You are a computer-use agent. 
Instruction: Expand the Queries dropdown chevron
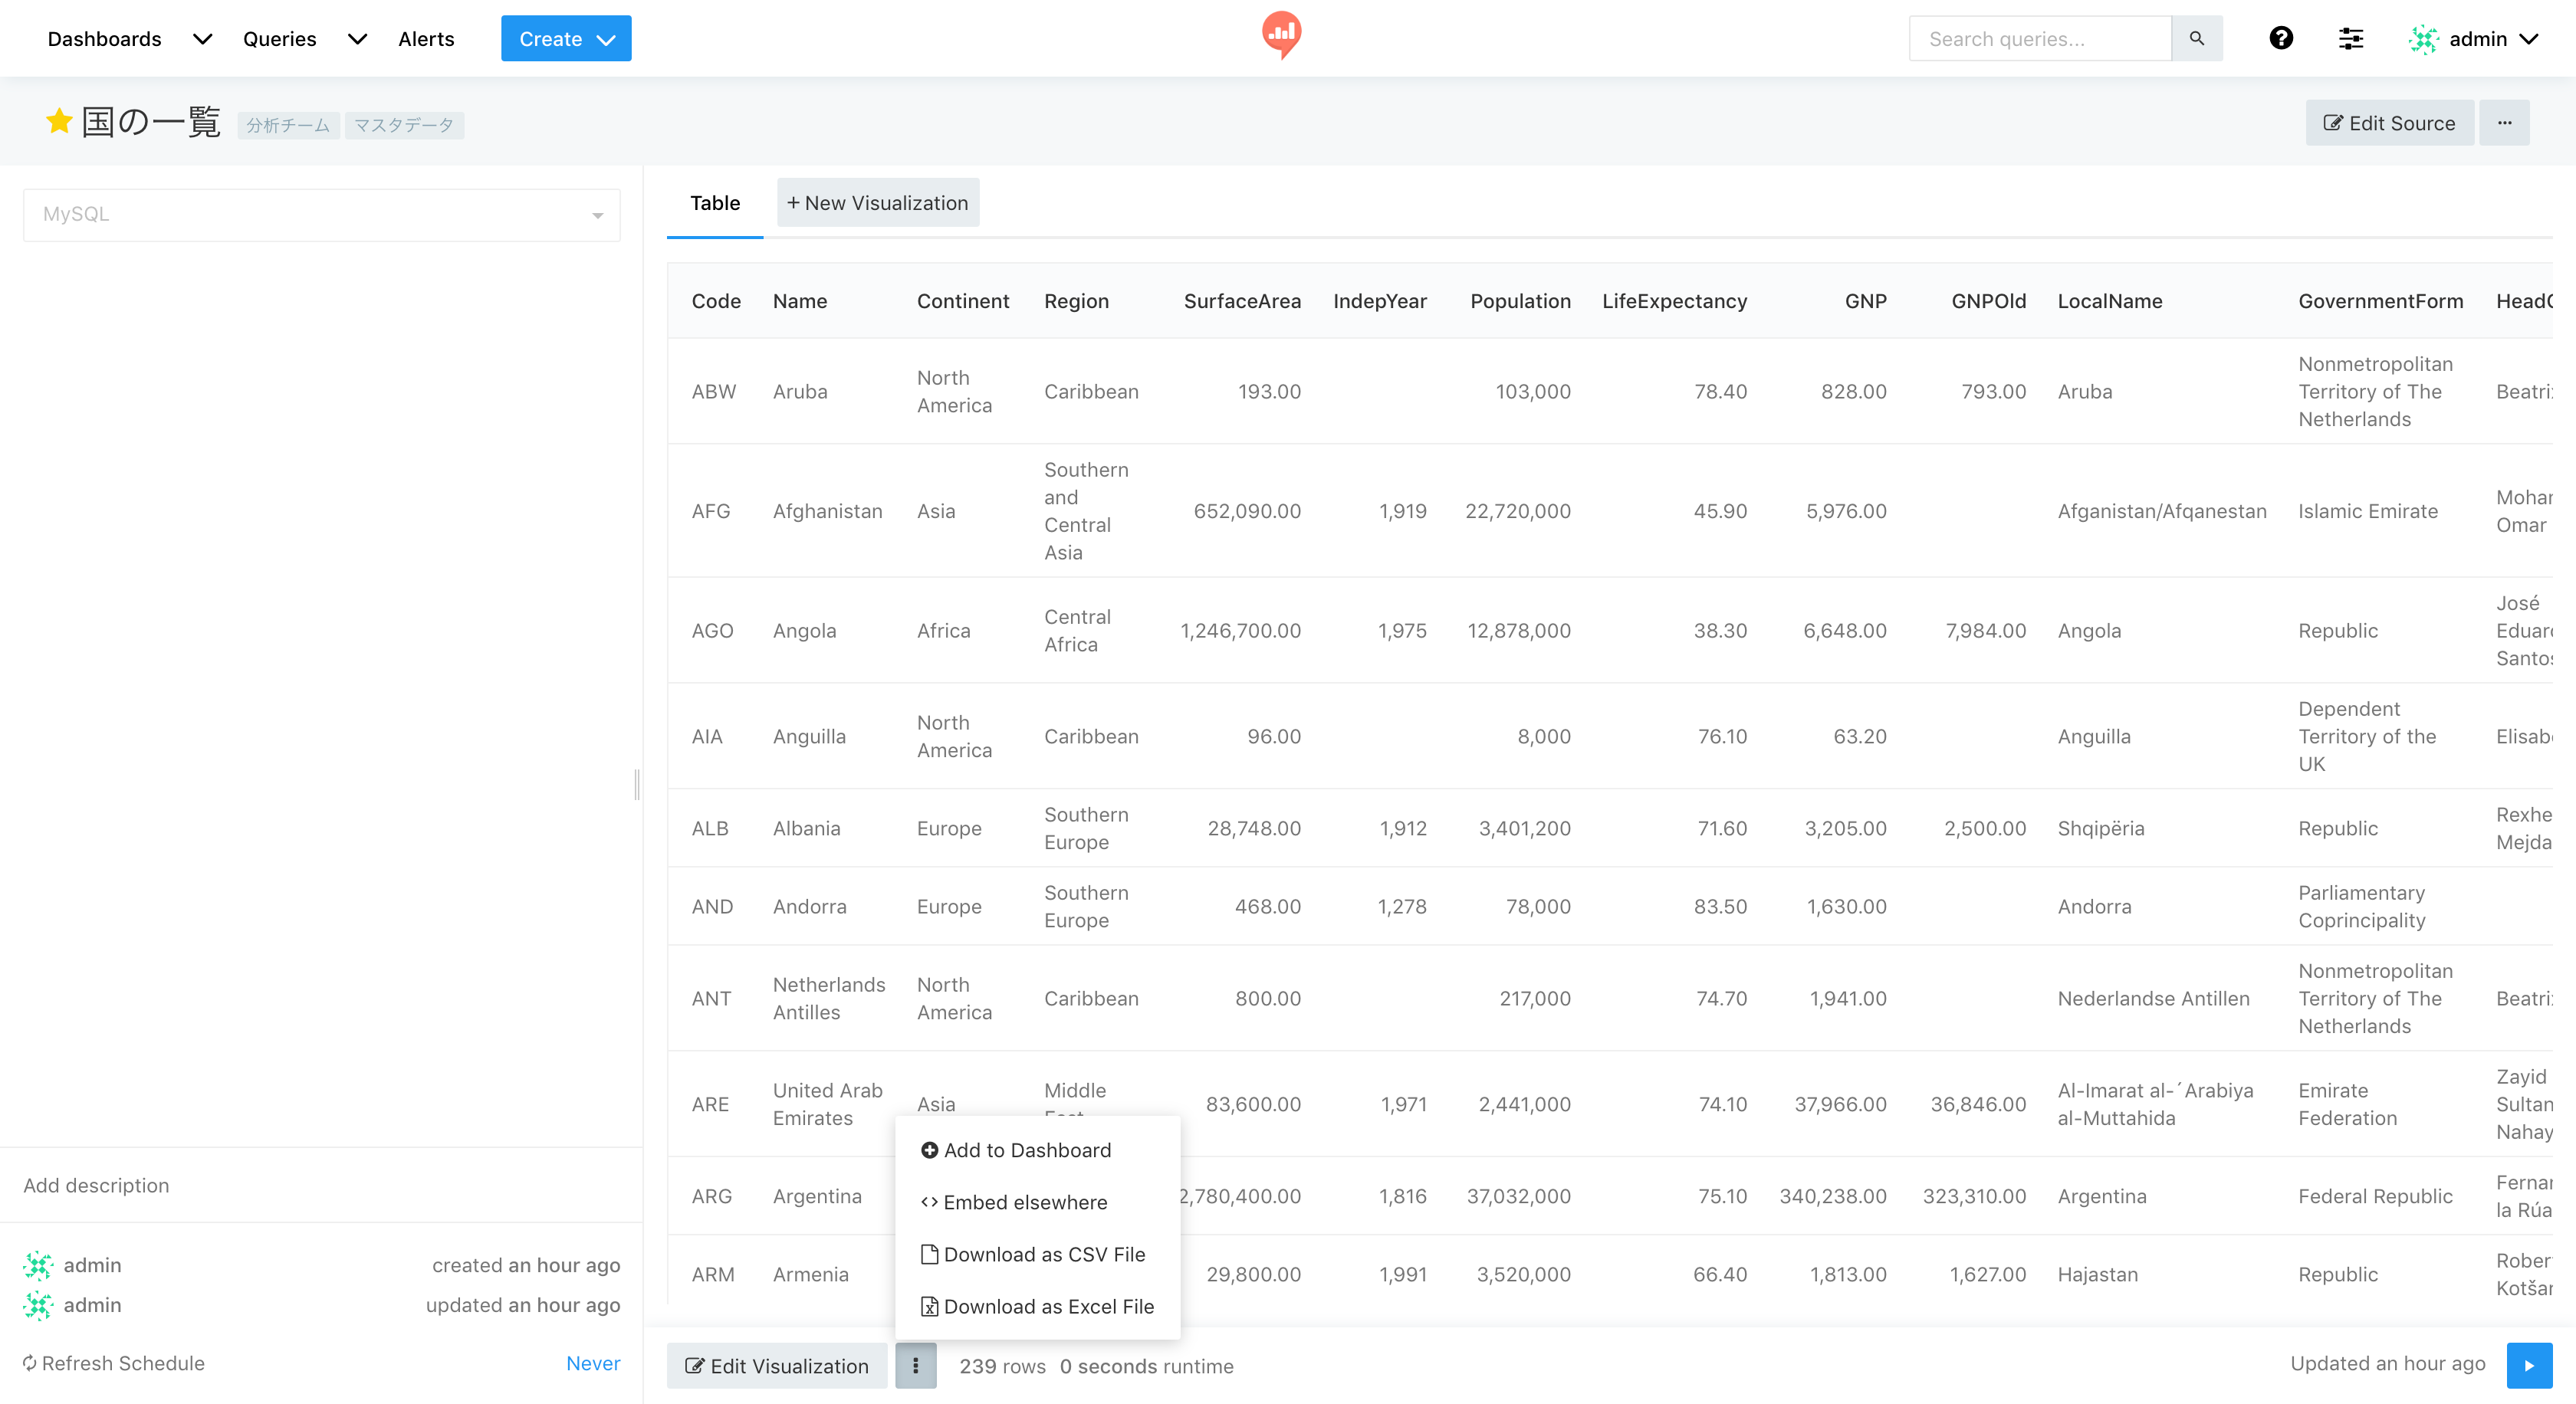[357, 39]
